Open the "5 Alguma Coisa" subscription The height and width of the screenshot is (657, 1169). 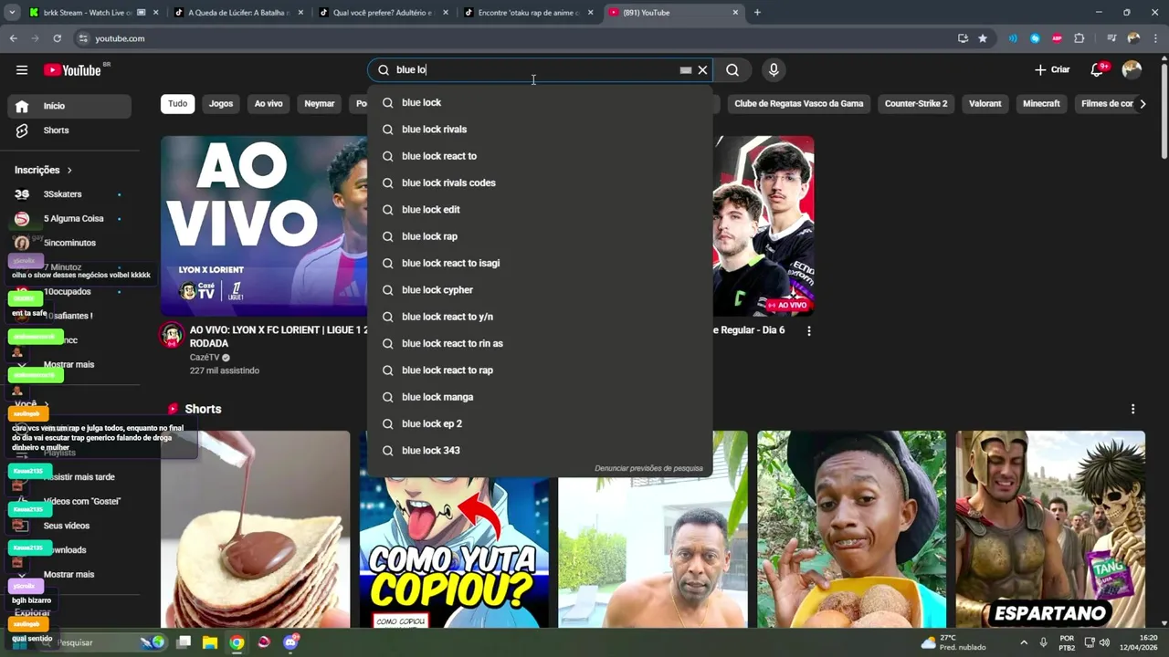[x=69, y=219]
